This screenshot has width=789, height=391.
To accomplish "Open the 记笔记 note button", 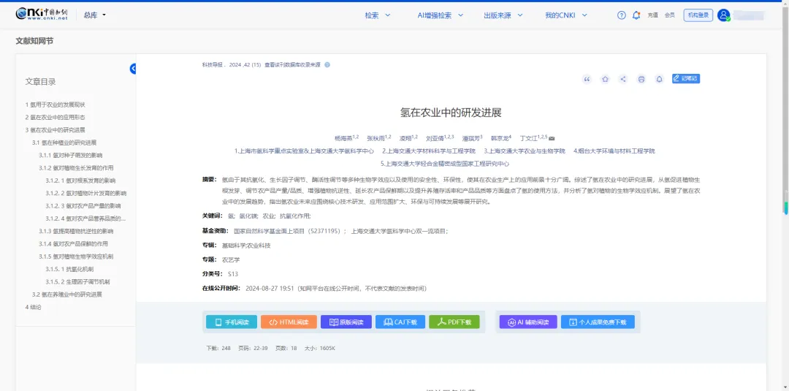I will coord(685,78).
